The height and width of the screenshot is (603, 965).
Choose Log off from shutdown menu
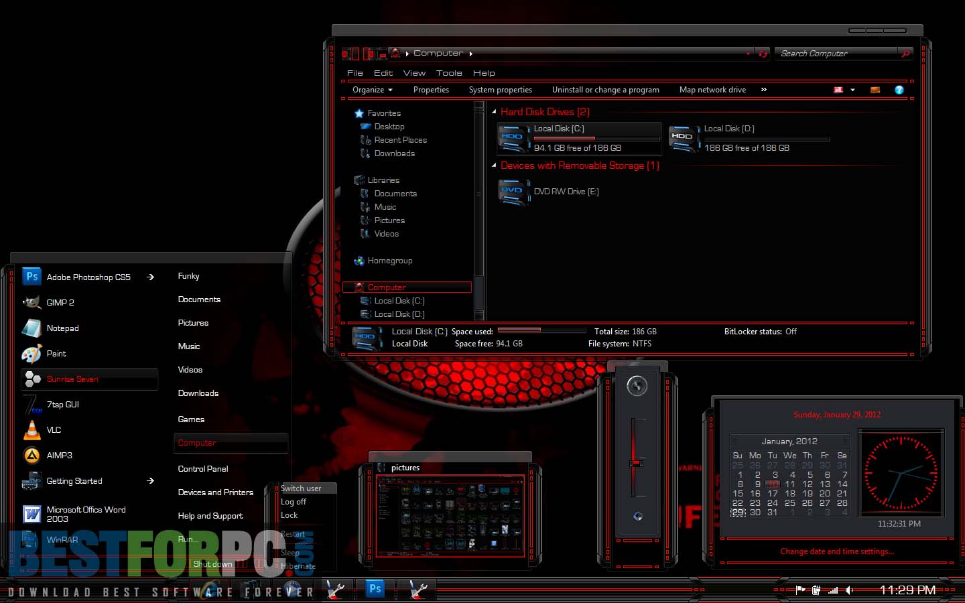click(294, 502)
